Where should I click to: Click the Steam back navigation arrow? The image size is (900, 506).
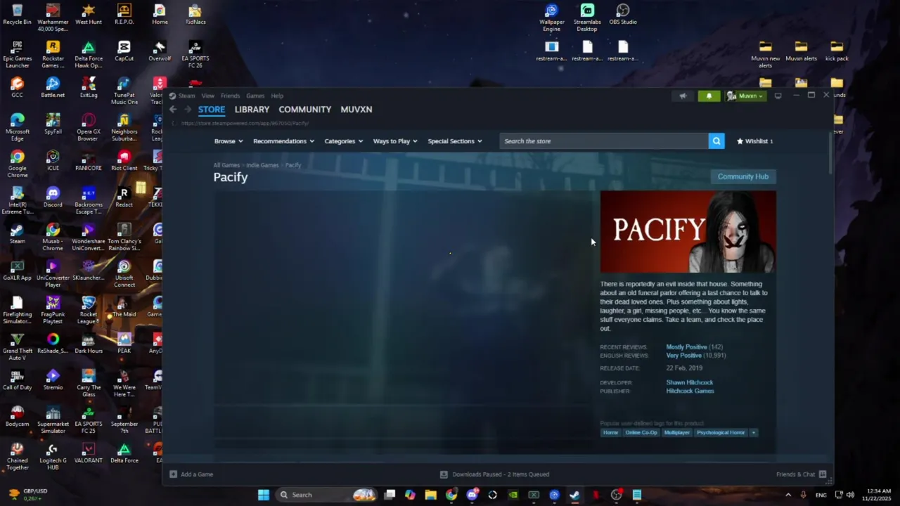click(x=173, y=110)
